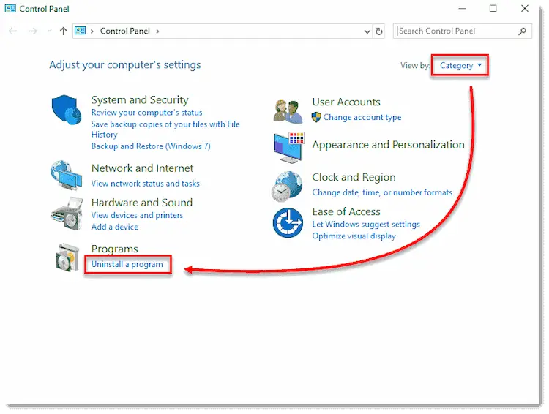
Task: Click the Control Panel icon in address bar
Action: [81, 31]
